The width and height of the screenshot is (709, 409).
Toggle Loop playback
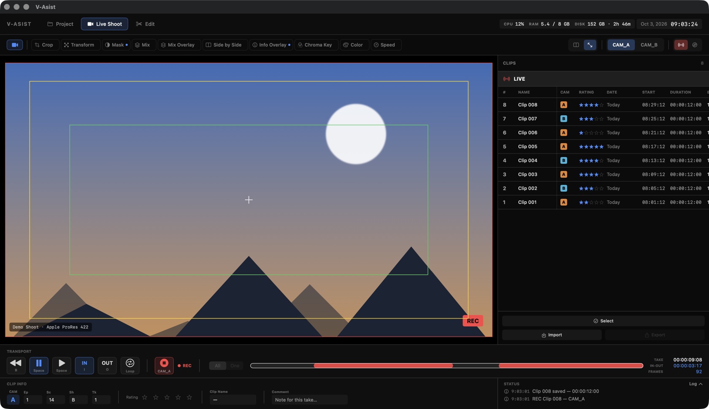tap(130, 366)
